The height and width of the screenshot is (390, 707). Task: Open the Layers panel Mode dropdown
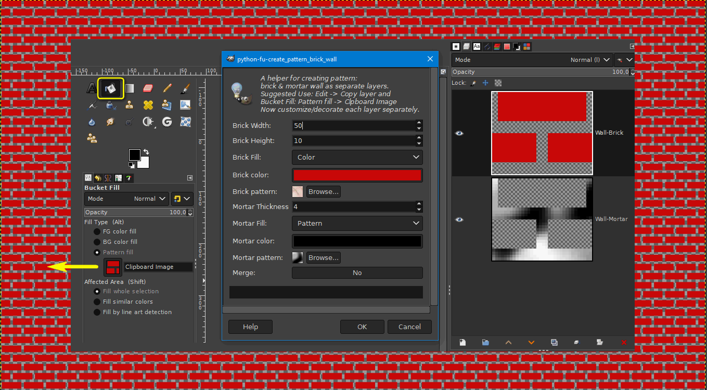point(532,60)
